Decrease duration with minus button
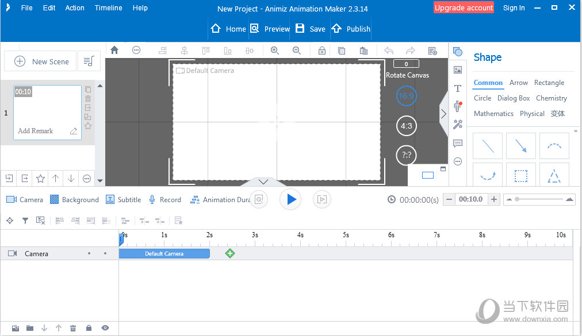The height and width of the screenshot is (336, 582). click(x=449, y=199)
